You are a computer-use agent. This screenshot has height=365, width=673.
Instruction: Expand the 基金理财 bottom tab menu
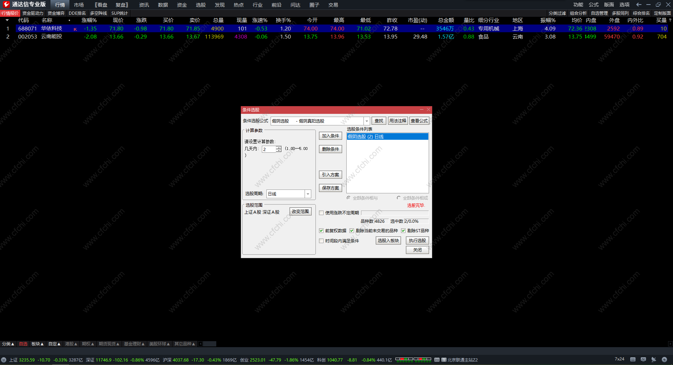pos(134,344)
